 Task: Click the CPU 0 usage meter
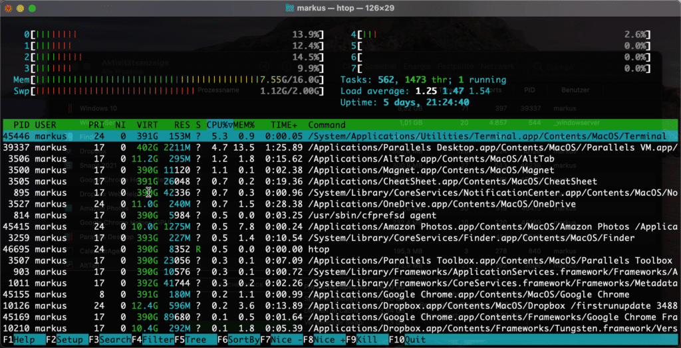point(174,35)
